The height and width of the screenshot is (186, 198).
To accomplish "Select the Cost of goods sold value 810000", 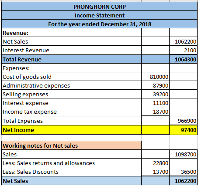I will pos(155,77).
